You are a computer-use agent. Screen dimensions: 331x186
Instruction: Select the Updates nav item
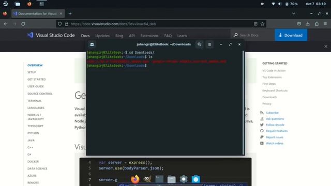click(x=102, y=36)
